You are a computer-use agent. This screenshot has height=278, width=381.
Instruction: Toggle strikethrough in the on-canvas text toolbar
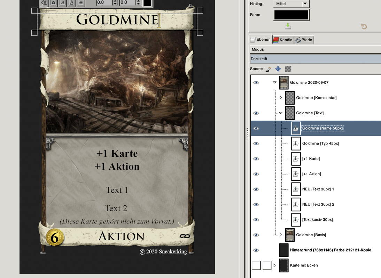pos(81,3)
